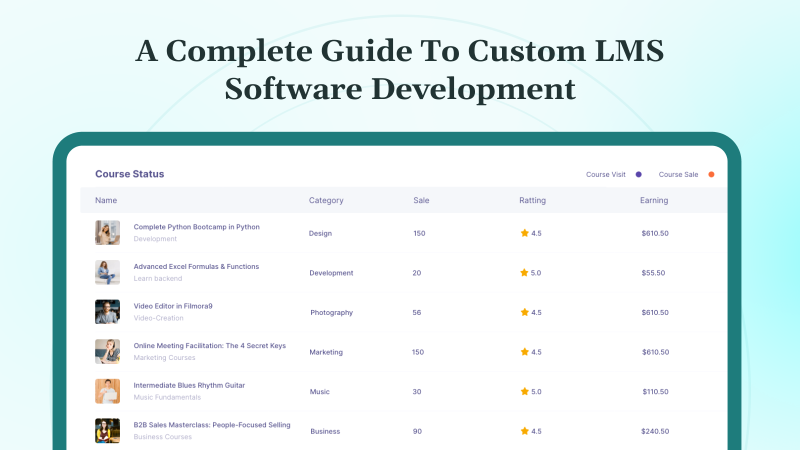Viewport: 800px width, 450px height.
Task: Open Advanced Excel Formulas & Functions title
Action: pos(196,266)
